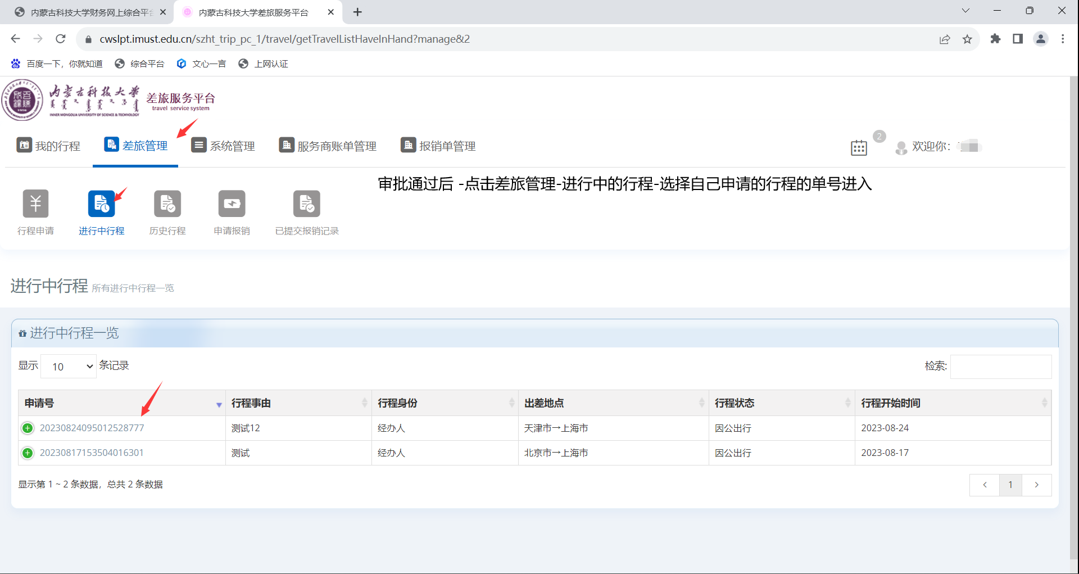Expand row details for application 20230824095012528777

click(x=28, y=428)
